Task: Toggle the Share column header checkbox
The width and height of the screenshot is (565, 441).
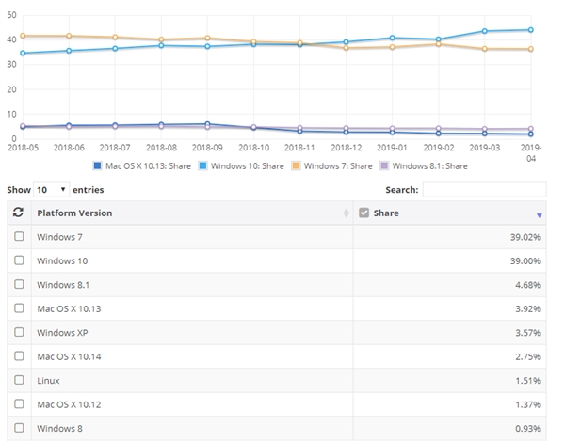Action: point(363,213)
